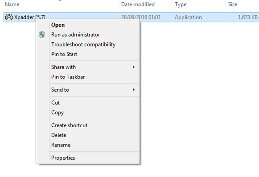Choose Rename from the context menu
Viewport: 259px width, 177px height.
[61, 145]
